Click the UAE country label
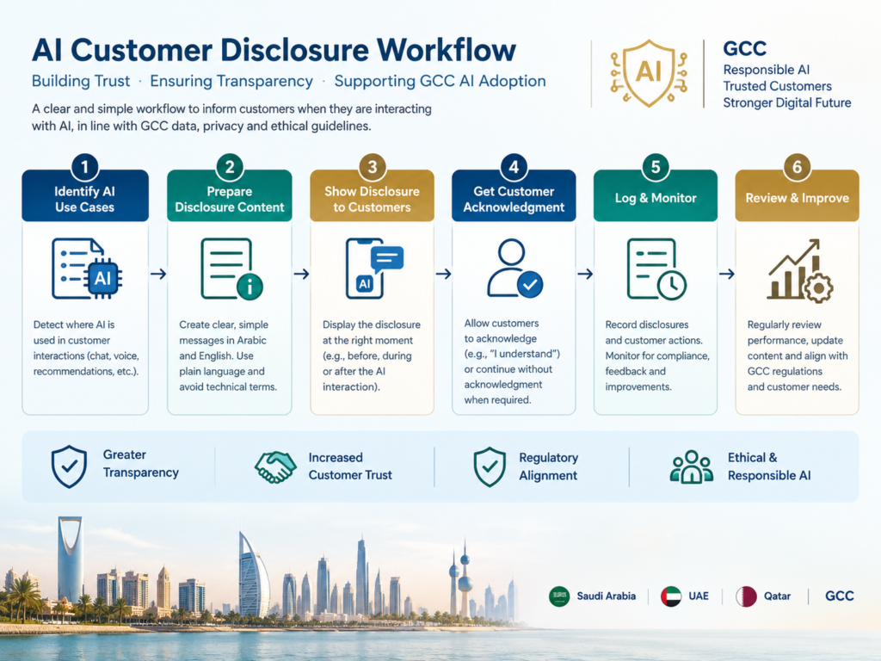 tap(699, 596)
